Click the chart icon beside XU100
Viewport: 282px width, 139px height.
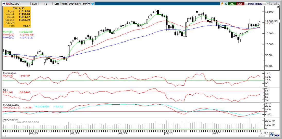pyautogui.click(x=8, y=4)
